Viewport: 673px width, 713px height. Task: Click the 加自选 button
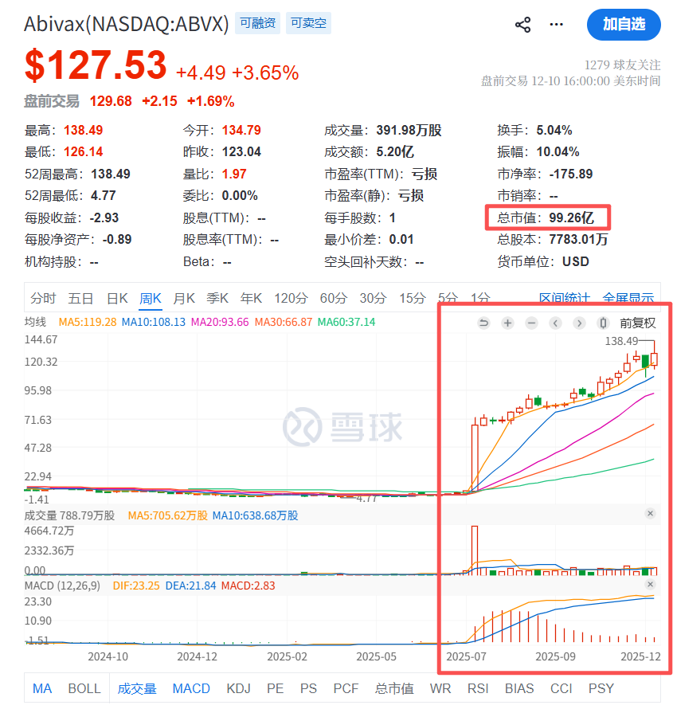click(624, 25)
